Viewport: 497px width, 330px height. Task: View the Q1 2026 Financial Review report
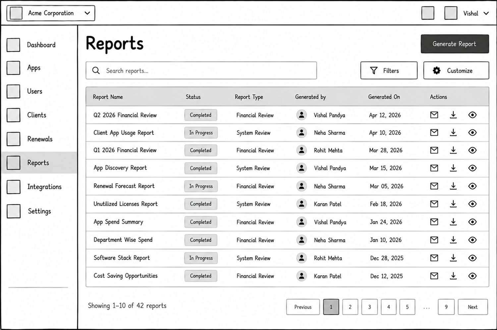click(x=472, y=150)
